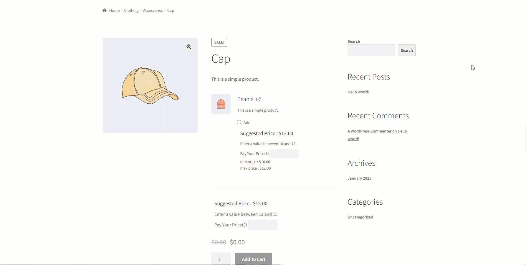Screen dimensions: 526x265
Task: Click the Beanie product thumbnail
Action: 221,104
